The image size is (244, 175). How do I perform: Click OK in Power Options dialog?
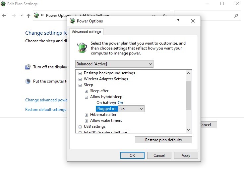(132, 155)
